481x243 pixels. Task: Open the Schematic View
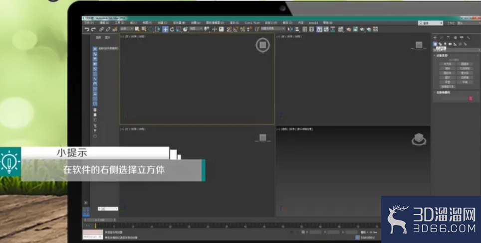333,29
